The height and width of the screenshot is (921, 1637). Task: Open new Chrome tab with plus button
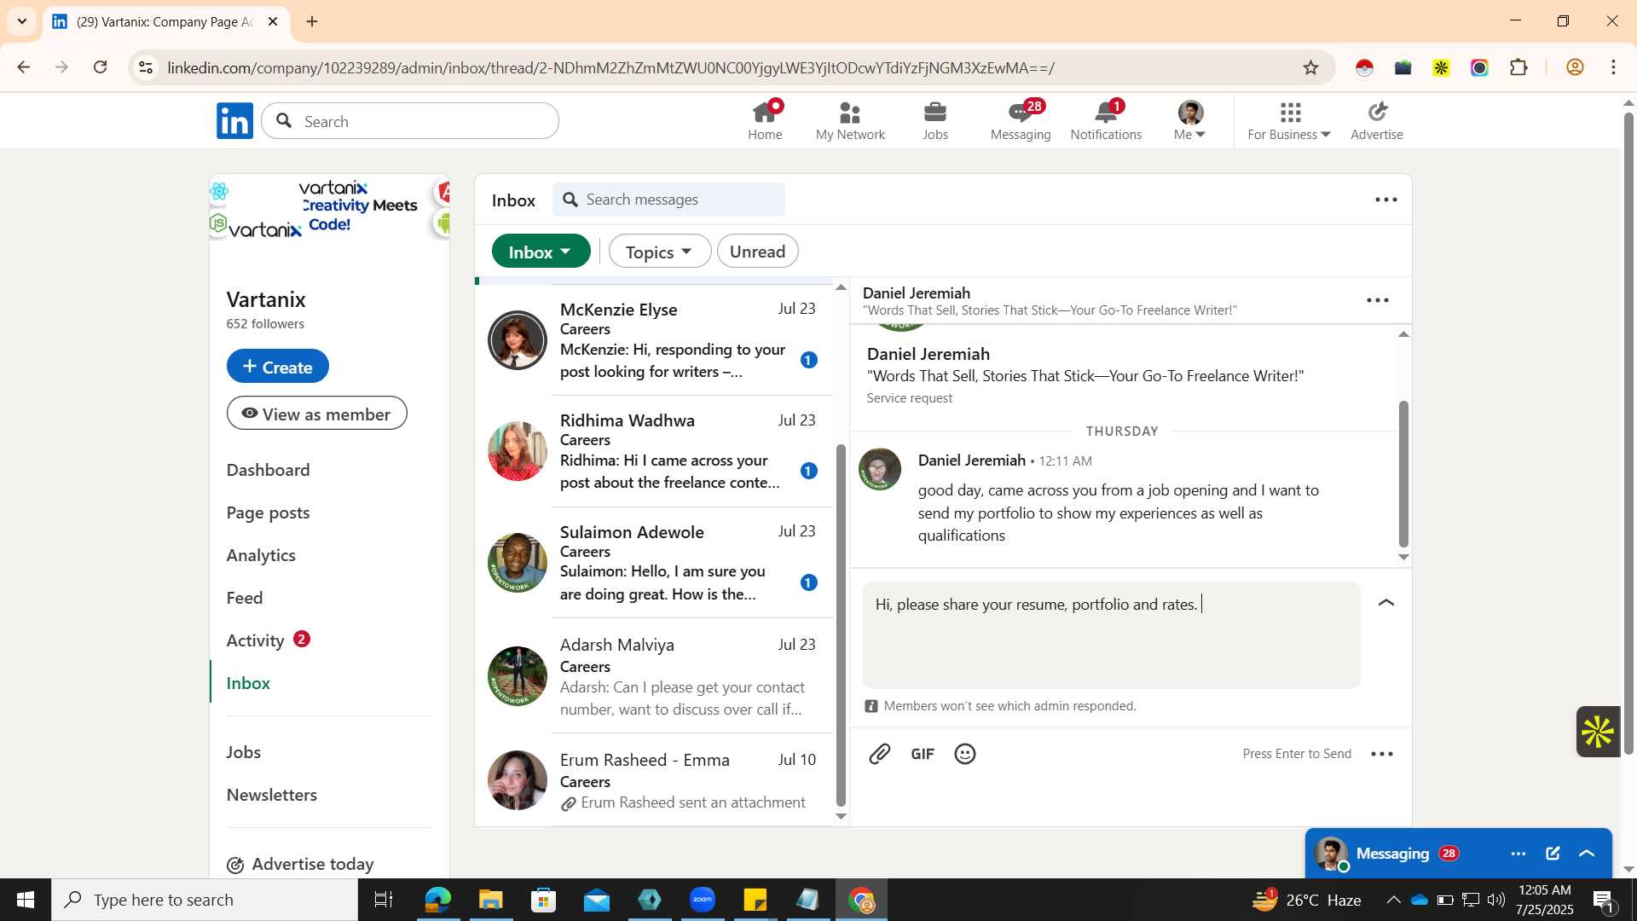click(312, 21)
